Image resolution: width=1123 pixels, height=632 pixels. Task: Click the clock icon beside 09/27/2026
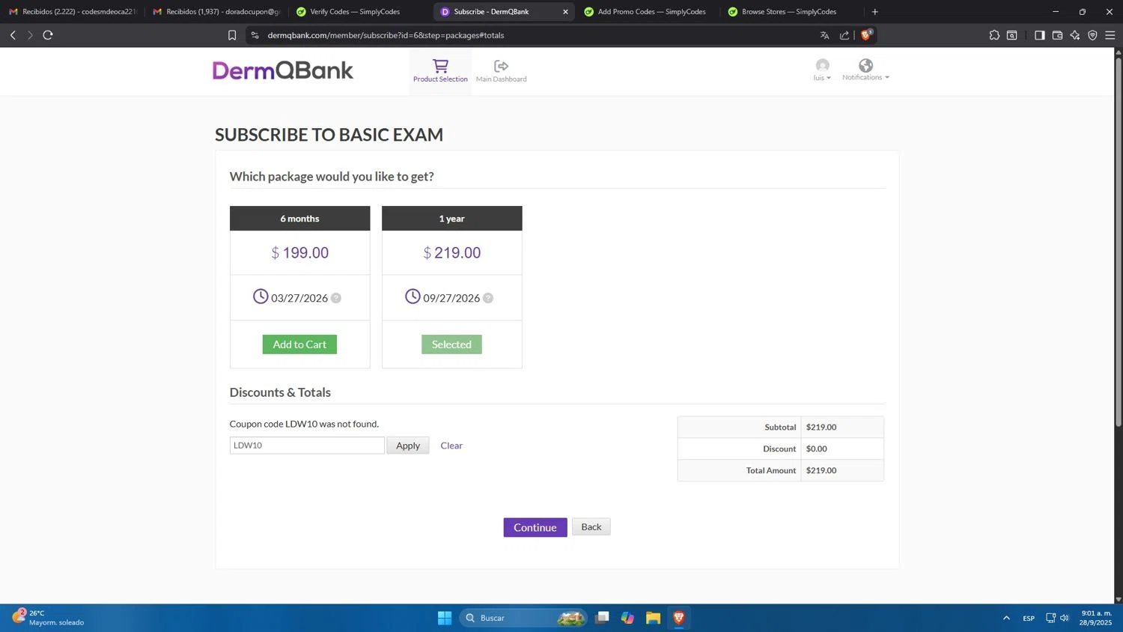coord(413,297)
